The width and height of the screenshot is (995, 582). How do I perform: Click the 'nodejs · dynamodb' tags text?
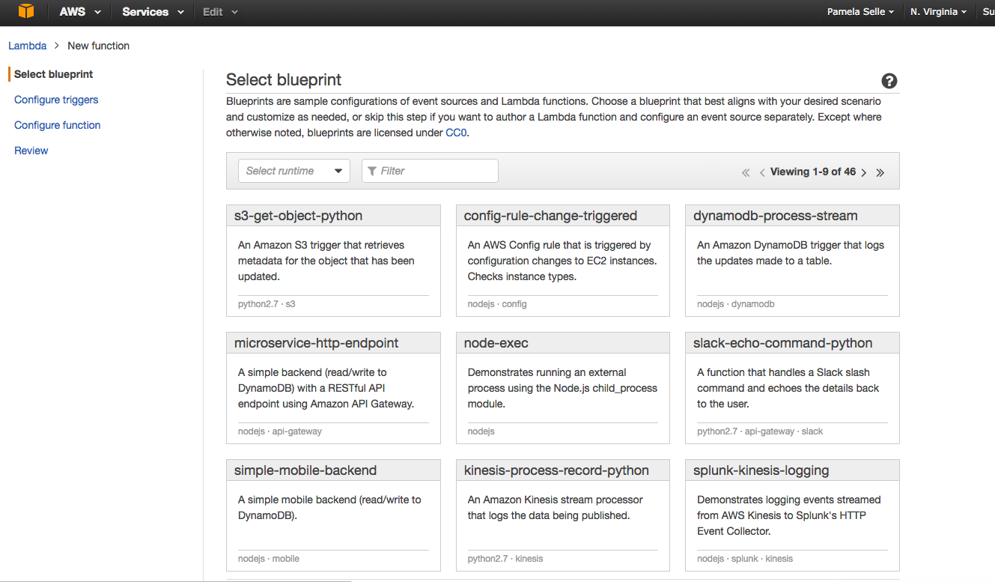pos(736,304)
